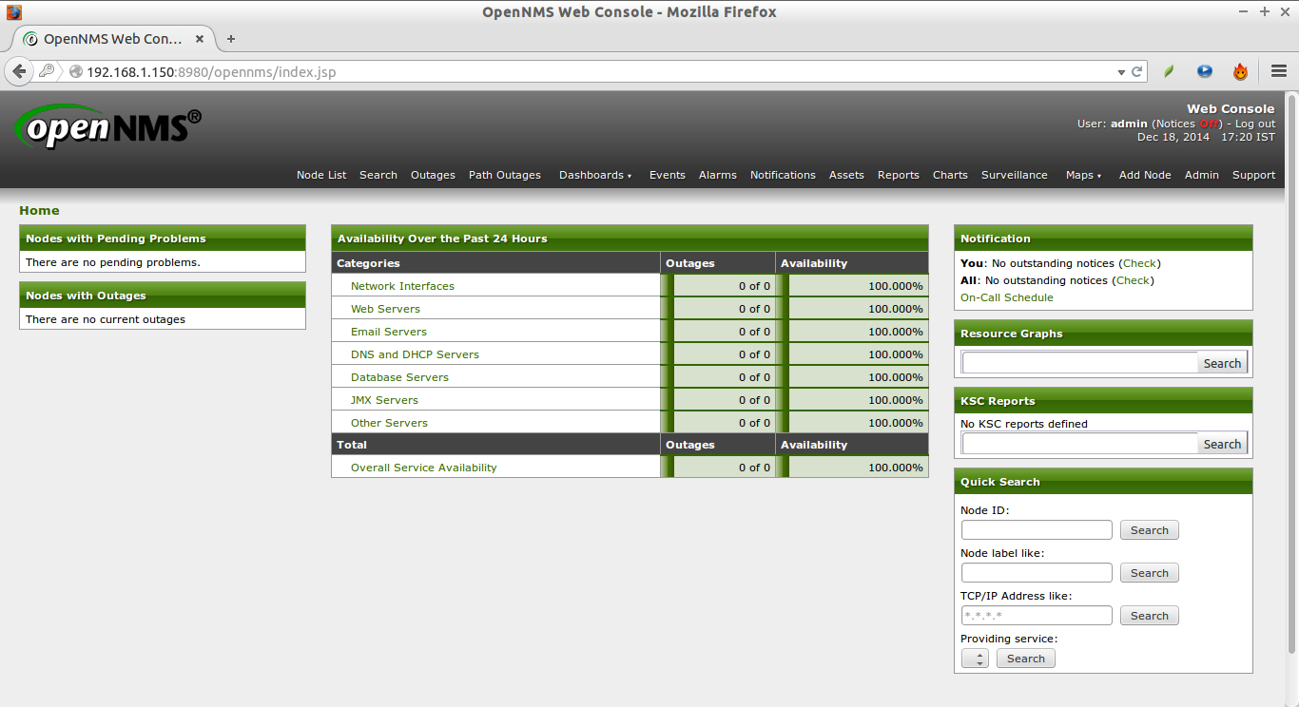Focus the KSC Reports search field
The height and width of the screenshot is (707, 1299).
click(1079, 444)
